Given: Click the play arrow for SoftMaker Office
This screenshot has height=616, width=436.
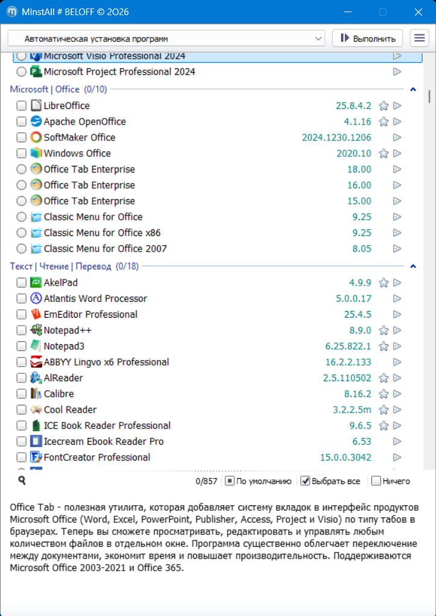Looking at the screenshot, I should point(397,137).
